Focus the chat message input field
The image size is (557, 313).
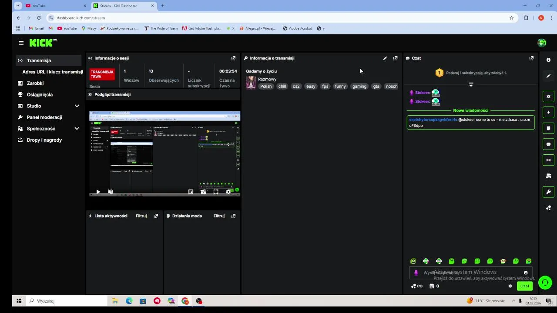click(x=470, y=273)
